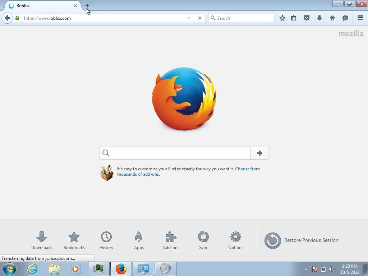
Task: Open the volume speaker tray icon
Action: [332, 269]
